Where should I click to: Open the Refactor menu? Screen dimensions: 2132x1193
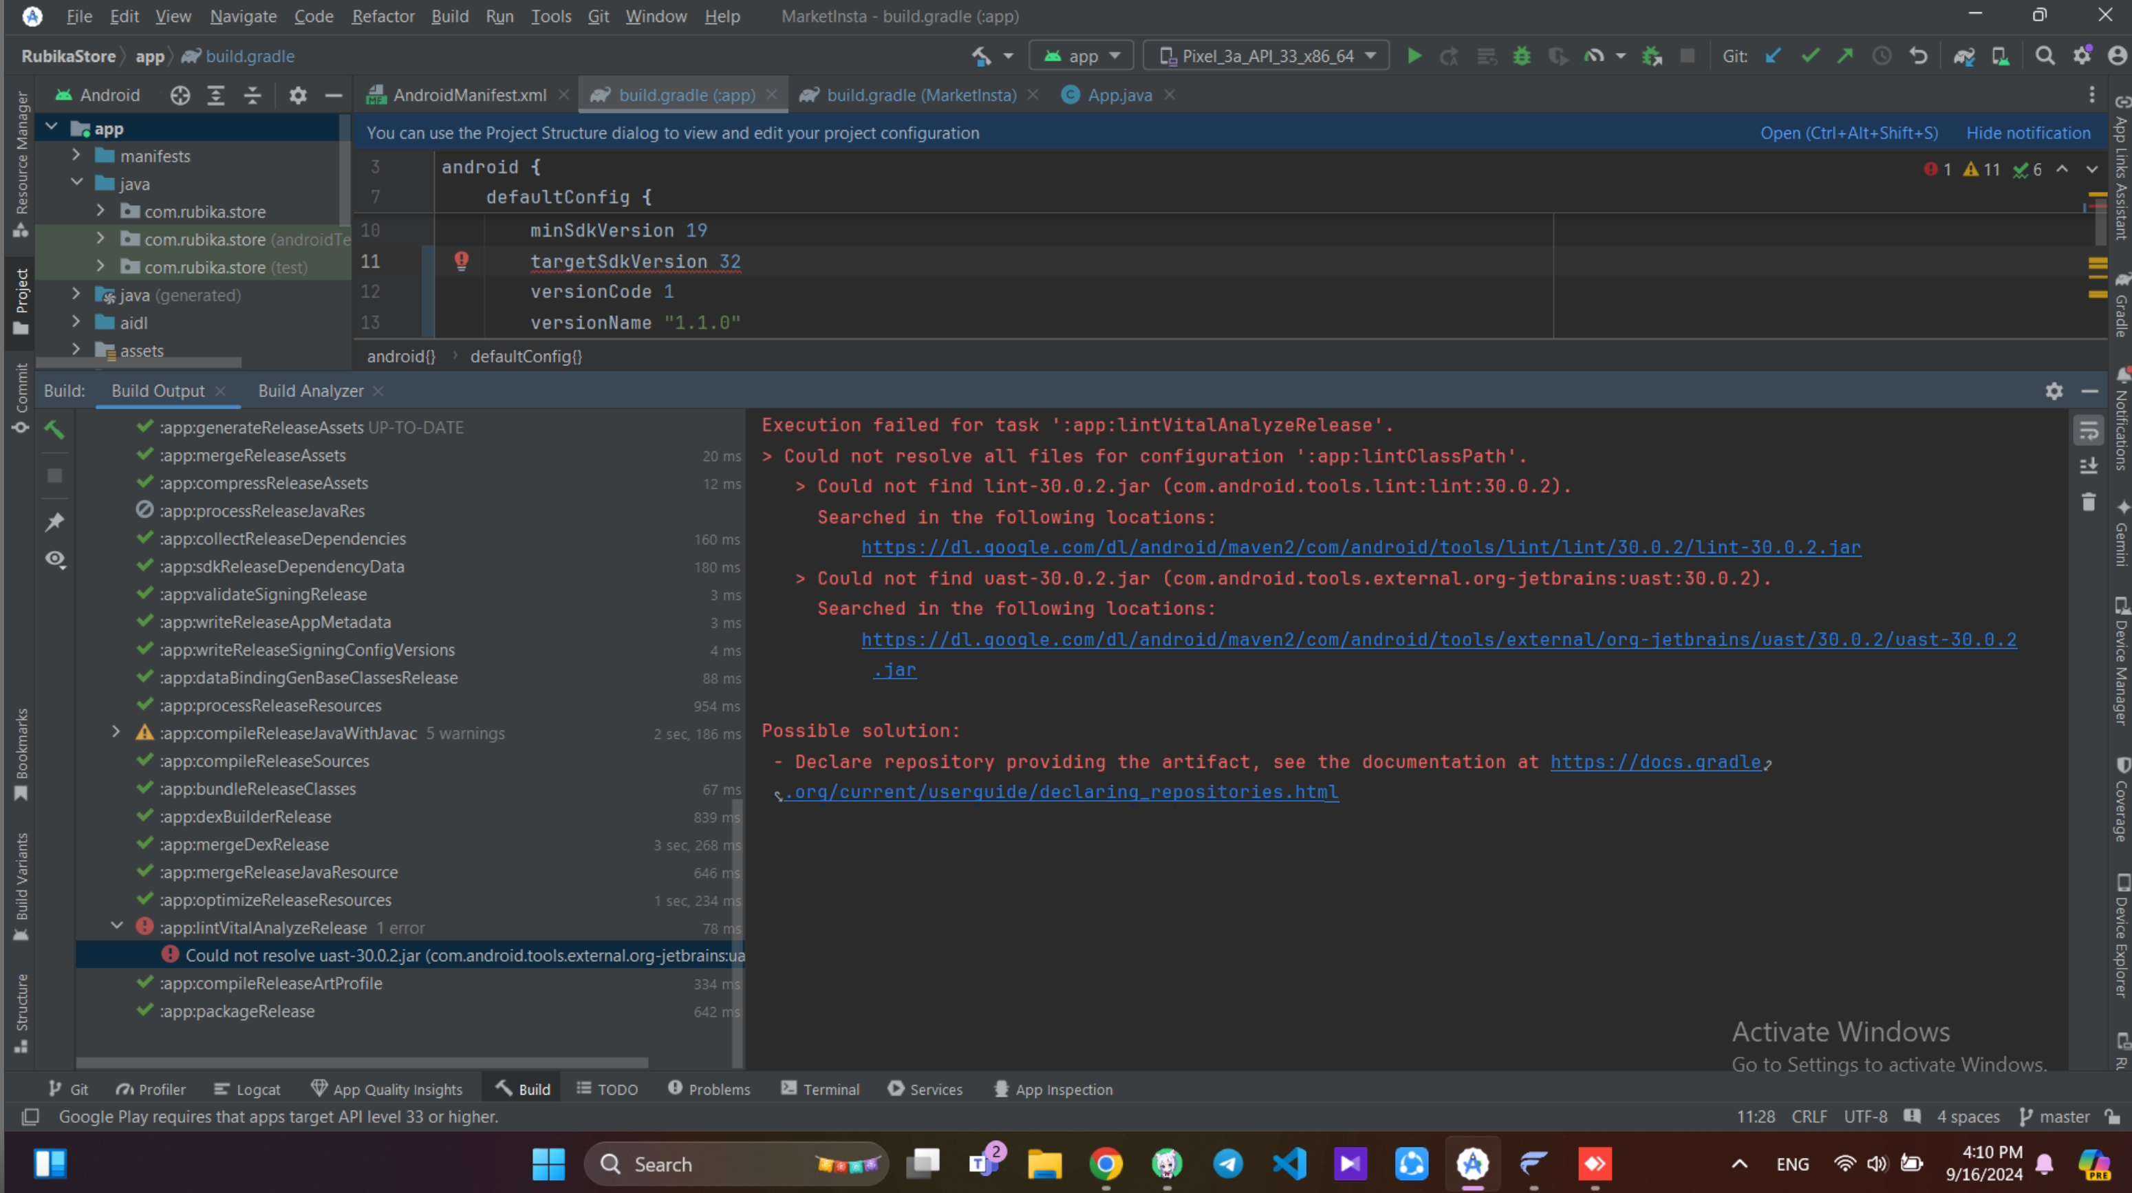(383, 16)
